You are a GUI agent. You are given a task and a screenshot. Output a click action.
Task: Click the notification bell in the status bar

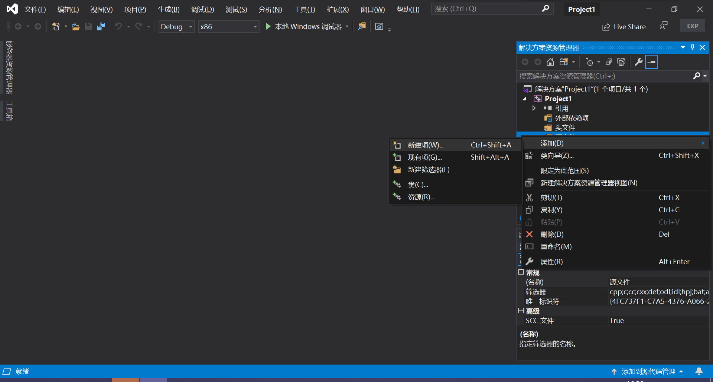(700, 371)
